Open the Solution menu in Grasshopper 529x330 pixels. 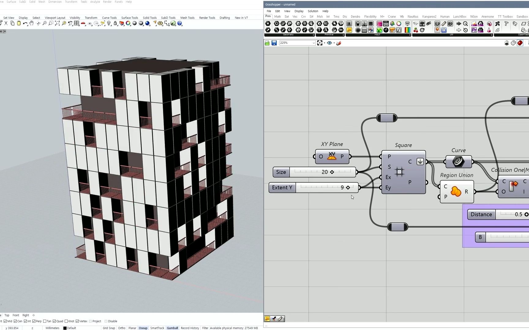pos(313,11)
